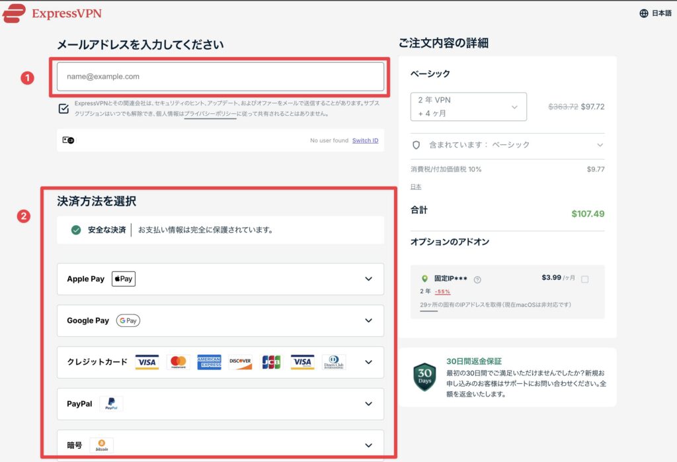Click the Bitcoin icon beside 暗号
Screen dimensions: 677x462
(x=100, y=445)
